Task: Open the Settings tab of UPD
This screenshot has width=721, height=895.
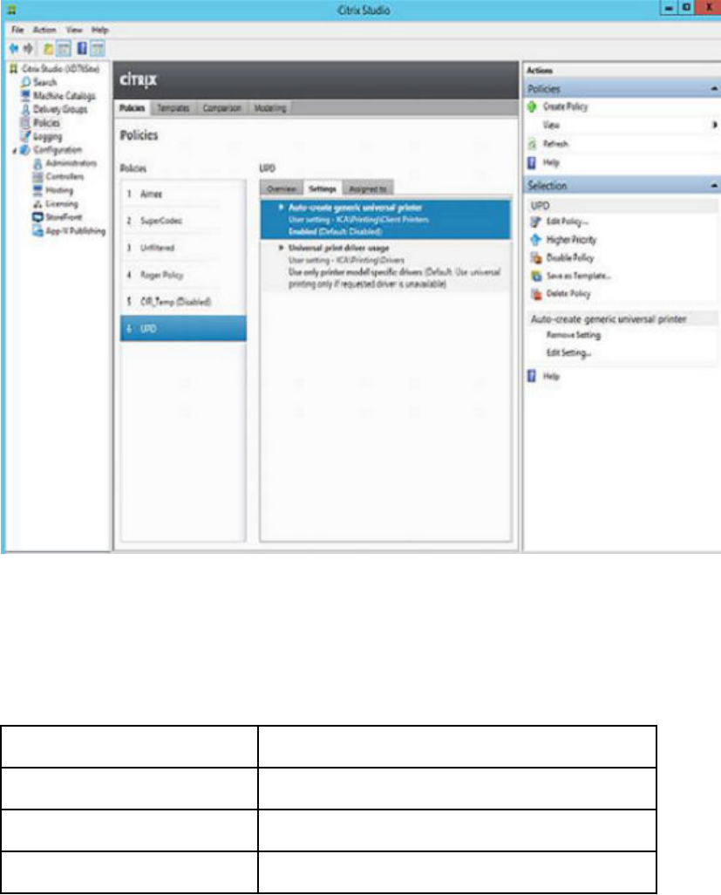Action: tap(323, 188)
